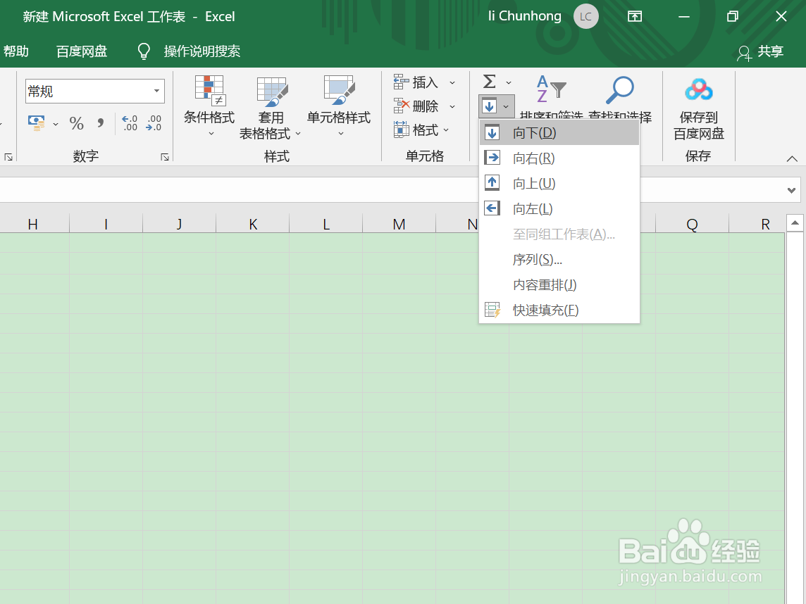Select column M header

point(399,224)
